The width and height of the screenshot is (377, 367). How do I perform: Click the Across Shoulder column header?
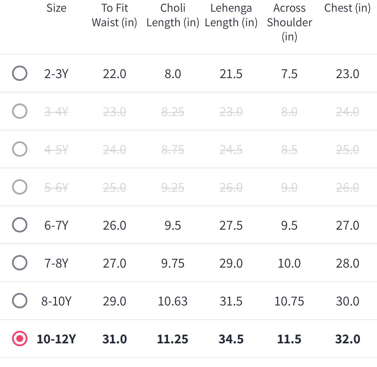tap(289, 22)
